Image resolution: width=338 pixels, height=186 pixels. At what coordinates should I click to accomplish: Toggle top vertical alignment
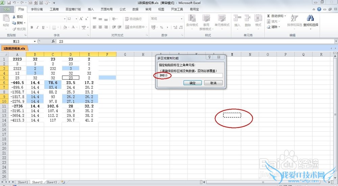coord(94,19)
